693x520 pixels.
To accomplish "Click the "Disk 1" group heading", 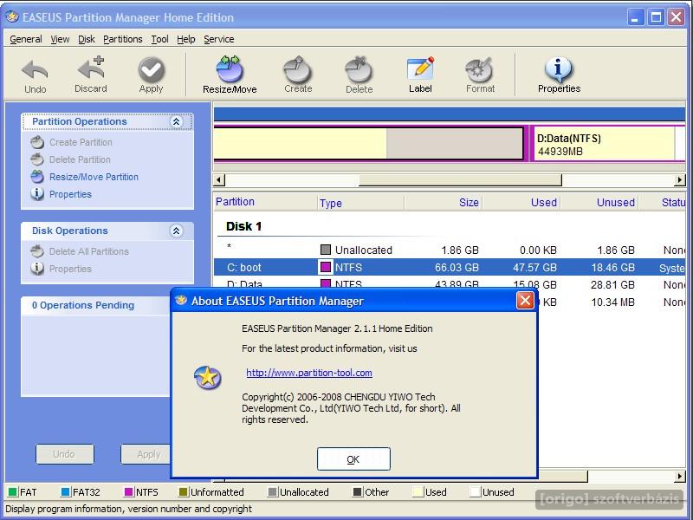I will pyautogui.click(x=243, y=226).
